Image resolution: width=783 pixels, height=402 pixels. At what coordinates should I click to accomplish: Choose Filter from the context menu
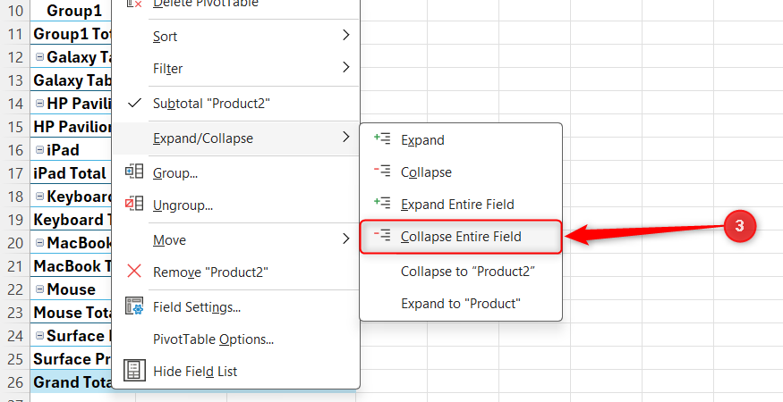235,68
